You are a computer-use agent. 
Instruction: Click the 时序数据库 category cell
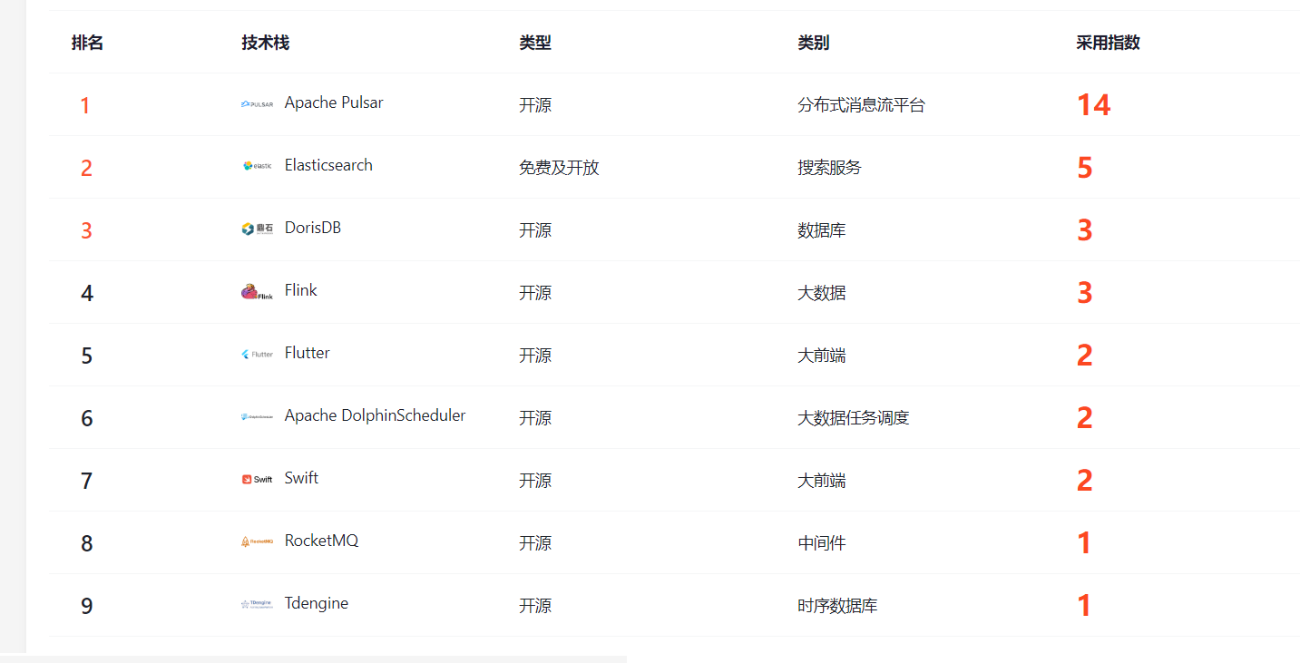tap(837, 606)
